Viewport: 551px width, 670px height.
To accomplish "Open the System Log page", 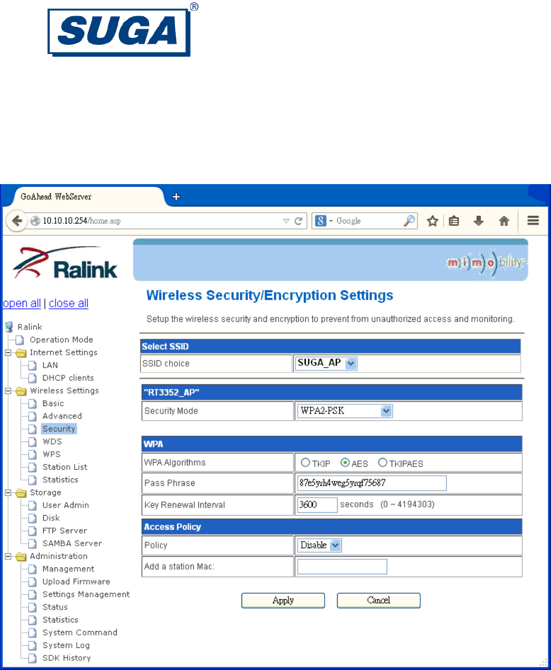I will (66, 646).
